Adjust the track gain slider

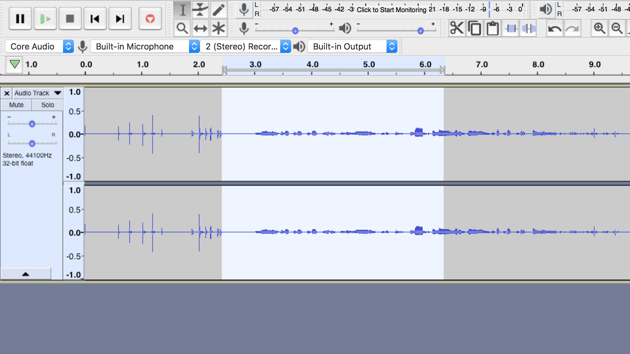pyautogui.click(x=32, y=124)
